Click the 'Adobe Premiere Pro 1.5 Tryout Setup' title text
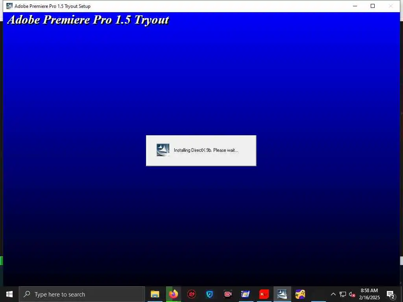The width and height of the screenshot is (403, 302). click(52, 6)
